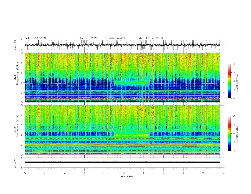Click the ch.3 flat black signal trace
This screenshot has height=194, width=251.
pyautogui.click(x=122, y=162)
